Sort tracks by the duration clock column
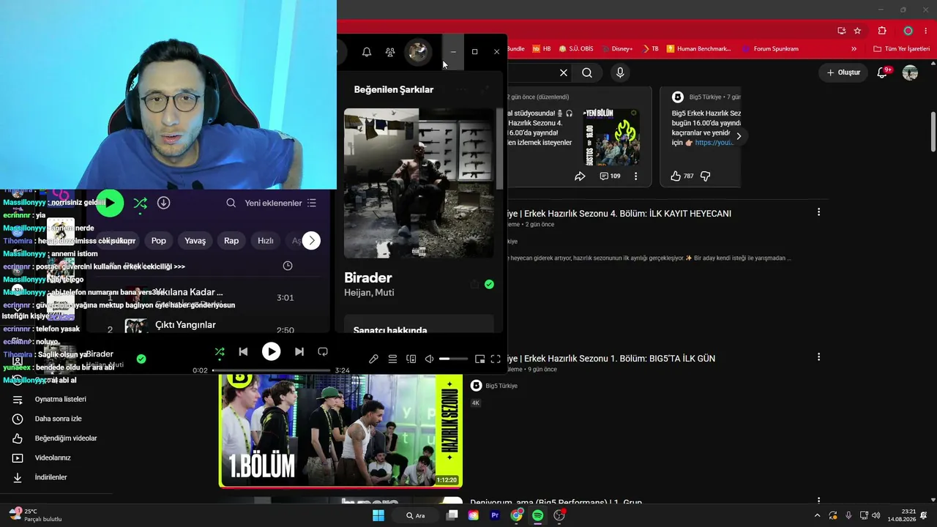 pyautogui.click(x=288, y=266)
